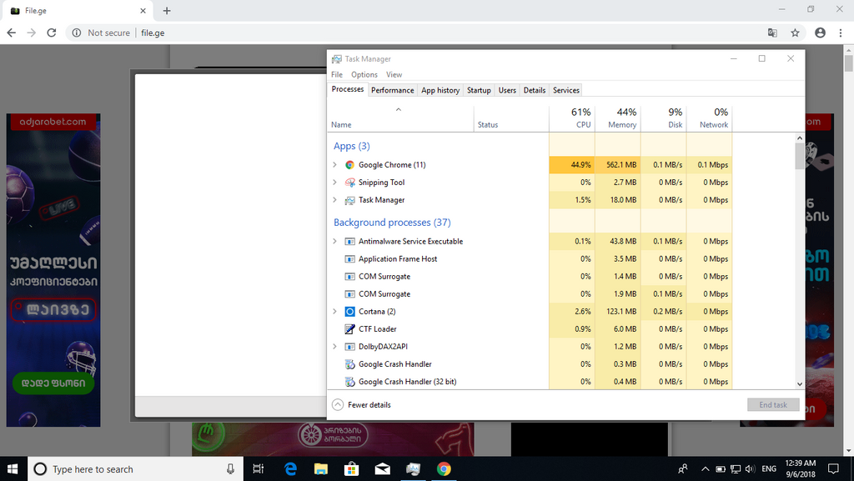Expand the DolbyDAX2API row
This screenshot has width=854, height=481.
(335, 347)
